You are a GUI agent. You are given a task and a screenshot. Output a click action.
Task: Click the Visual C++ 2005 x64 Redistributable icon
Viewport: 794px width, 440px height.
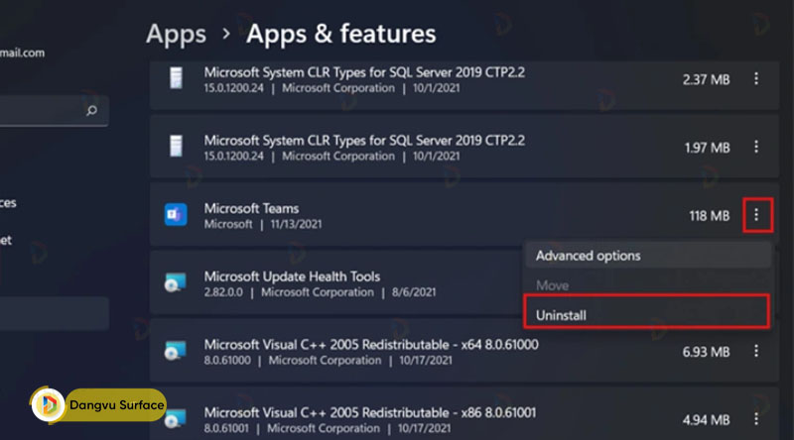[x=176, y=351]
